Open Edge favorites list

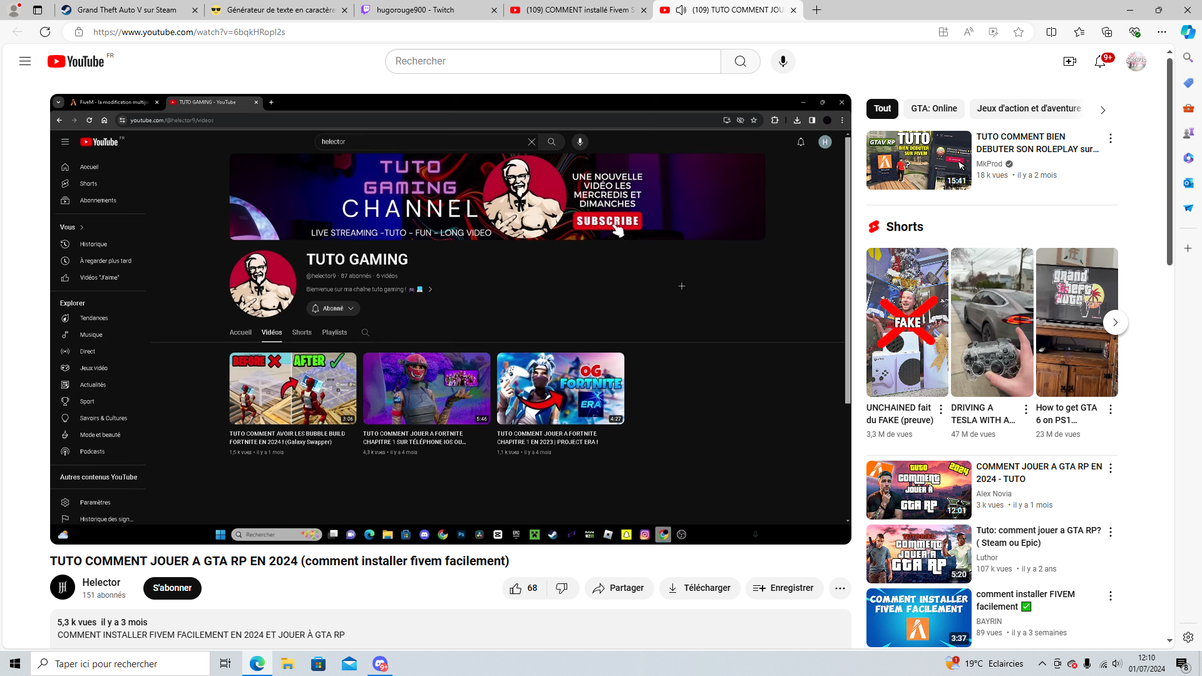(x=1079, y=32)
